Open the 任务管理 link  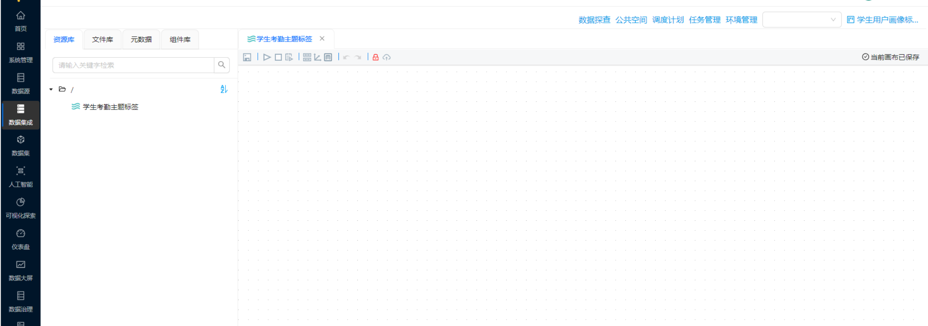point(705,20)
